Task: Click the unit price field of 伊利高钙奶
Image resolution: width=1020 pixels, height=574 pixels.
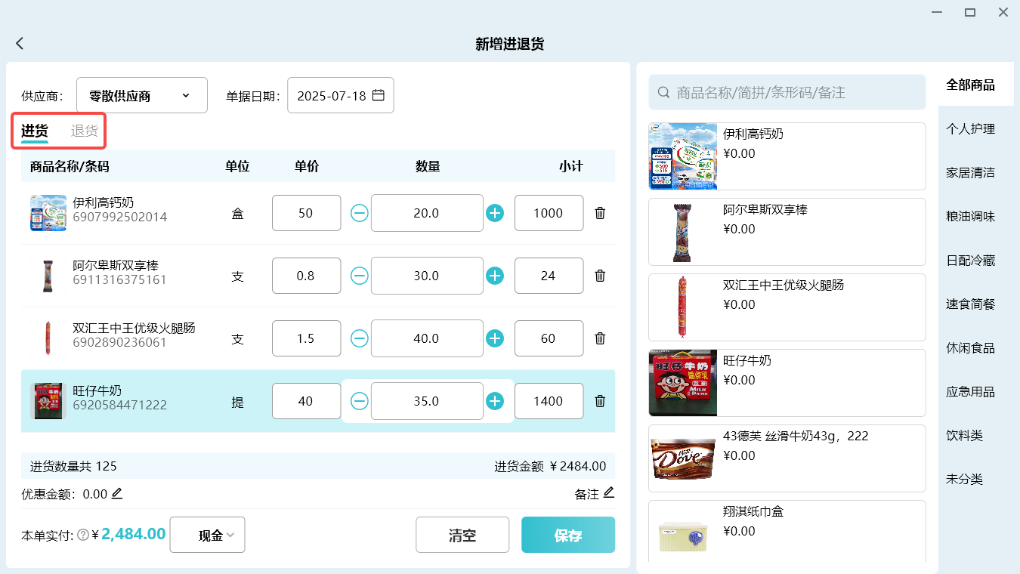Action: (x=306, y=213)
